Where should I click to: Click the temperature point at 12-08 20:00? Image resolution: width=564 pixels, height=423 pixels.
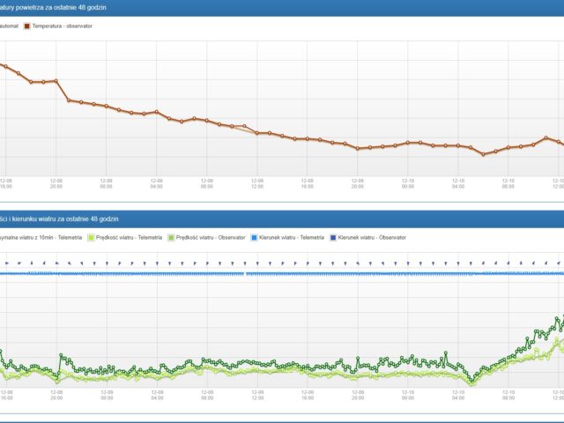[56, 81]
